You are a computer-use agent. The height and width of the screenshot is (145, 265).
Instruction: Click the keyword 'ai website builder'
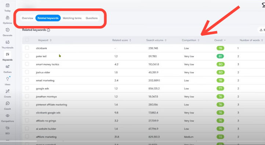tap(46, 129)
